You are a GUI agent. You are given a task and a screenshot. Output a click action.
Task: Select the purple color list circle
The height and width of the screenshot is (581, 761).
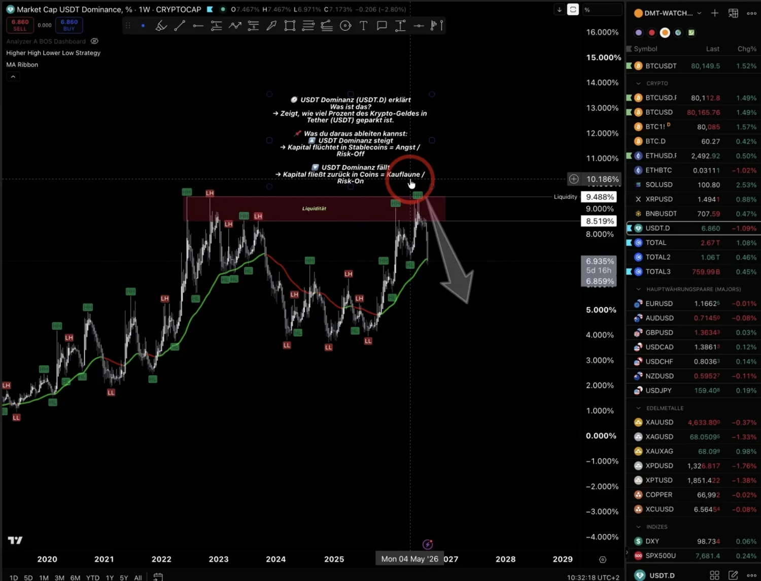[638, 32]
